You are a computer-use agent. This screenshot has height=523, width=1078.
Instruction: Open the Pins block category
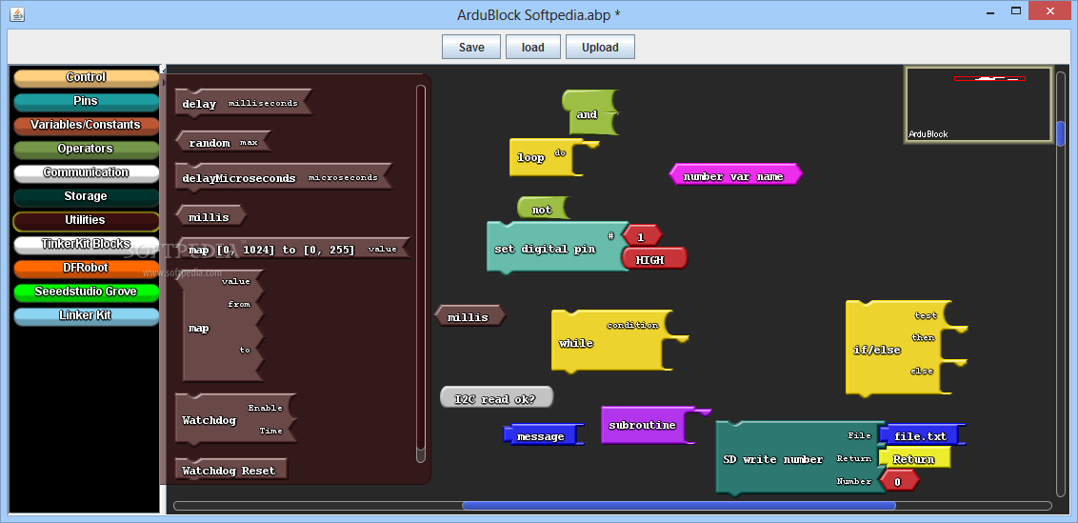click(x=86, y=102)
